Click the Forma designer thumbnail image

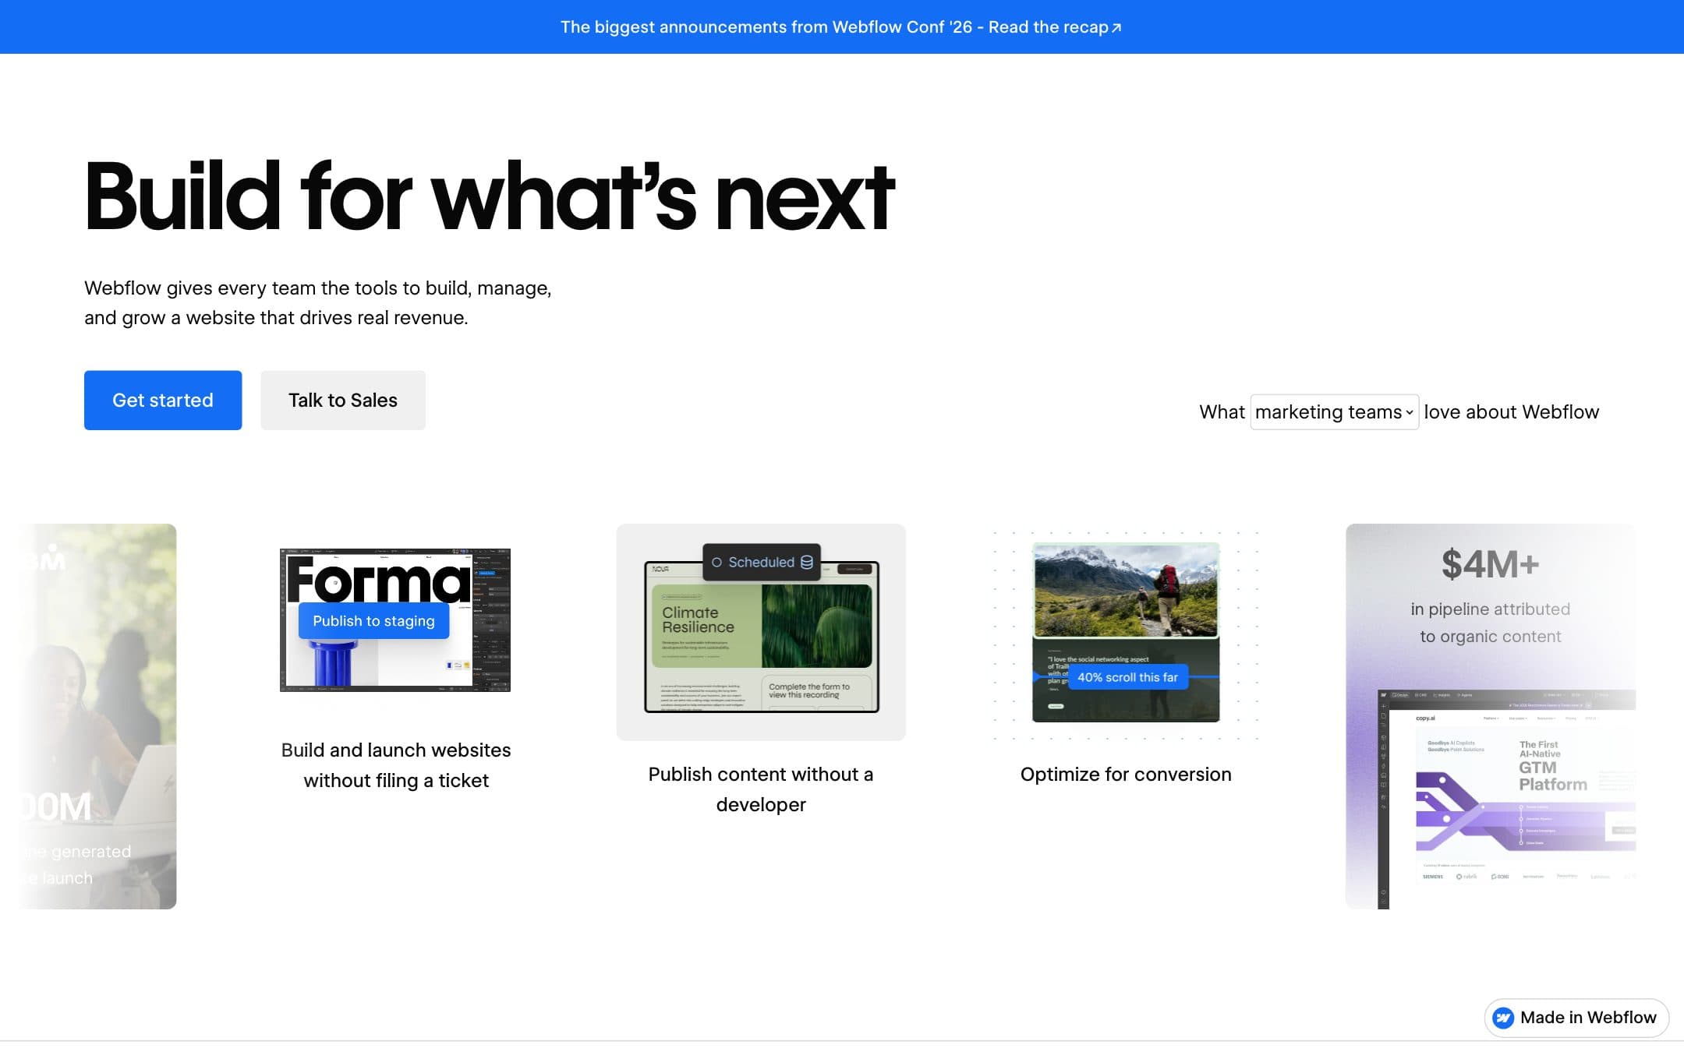(x=395, y=620)
